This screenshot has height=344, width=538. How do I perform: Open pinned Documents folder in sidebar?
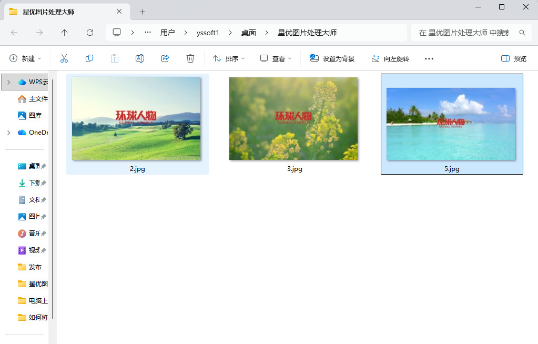click(32, 200)
